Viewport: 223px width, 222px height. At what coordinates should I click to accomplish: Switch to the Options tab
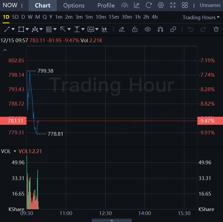click(74, 6)
